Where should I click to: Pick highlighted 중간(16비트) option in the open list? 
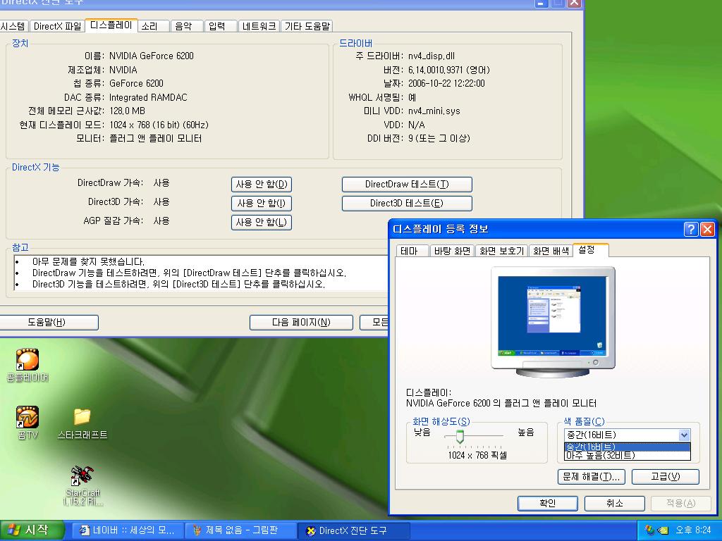pos(627,447)
